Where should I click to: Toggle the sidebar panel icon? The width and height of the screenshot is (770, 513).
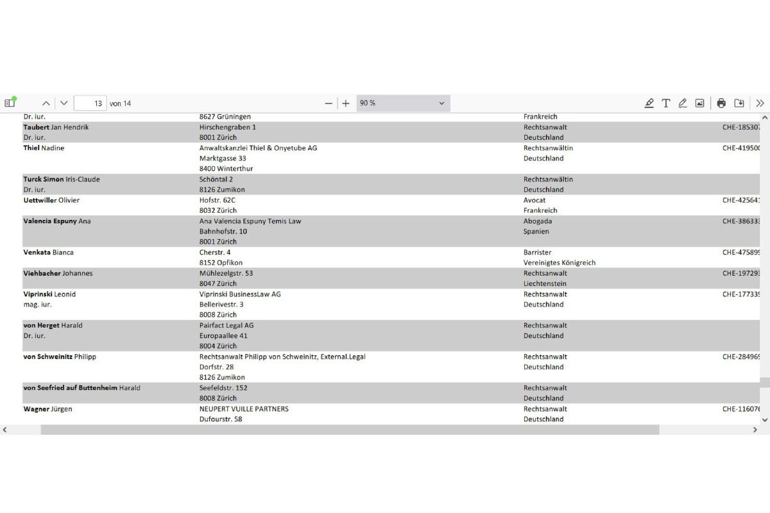[x=10, y=103]
